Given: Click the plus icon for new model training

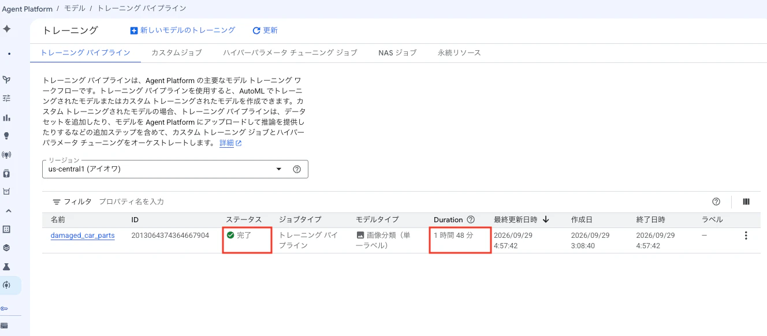Looking at the screenshot, I should [x=134, y=31].
